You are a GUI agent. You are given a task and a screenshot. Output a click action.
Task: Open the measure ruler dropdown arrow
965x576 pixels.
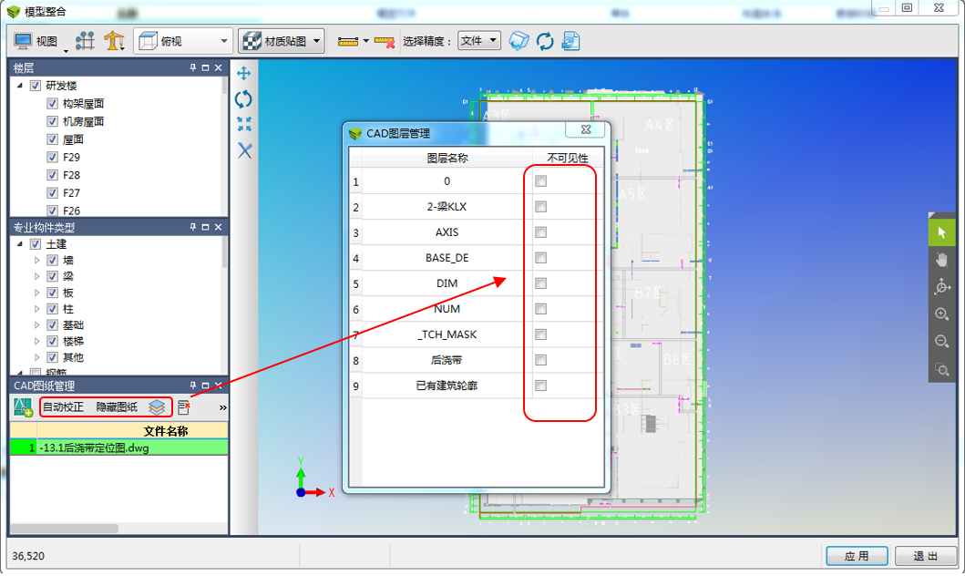tap(366, 41)
